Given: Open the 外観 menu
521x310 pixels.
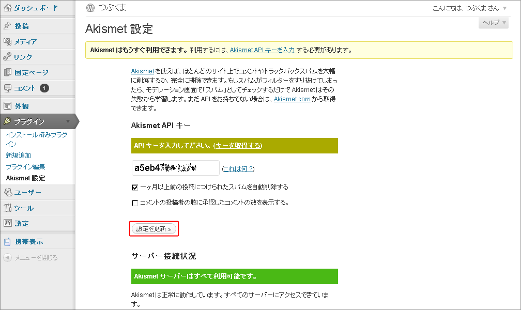Looking at the screenshot, I should (22, 106).
